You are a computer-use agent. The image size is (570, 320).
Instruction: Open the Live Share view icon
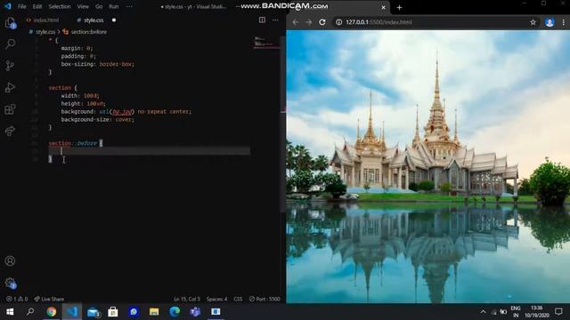[x=10, y=131]
